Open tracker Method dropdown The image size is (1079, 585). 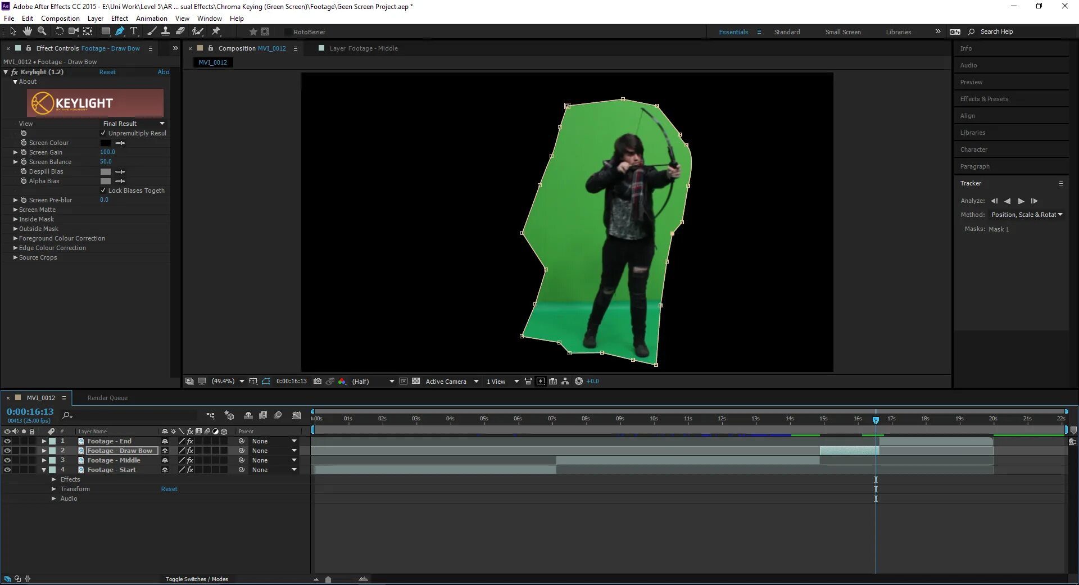click(1027, 215)
